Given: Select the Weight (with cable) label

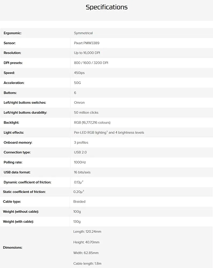Looking at the screenshot, I should (x=18, y=222).
